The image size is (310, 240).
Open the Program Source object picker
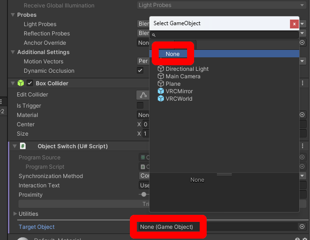pyautogui.click(x=302, y=157)
